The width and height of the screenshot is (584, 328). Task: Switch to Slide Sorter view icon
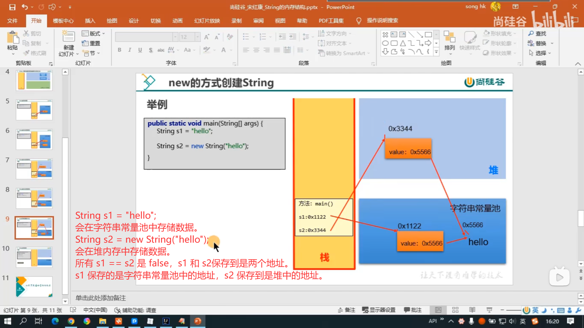click(x=455, y=310)
